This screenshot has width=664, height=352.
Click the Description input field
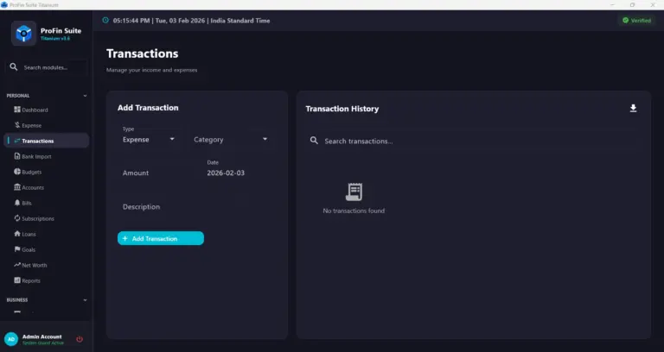tap(196, 207)
